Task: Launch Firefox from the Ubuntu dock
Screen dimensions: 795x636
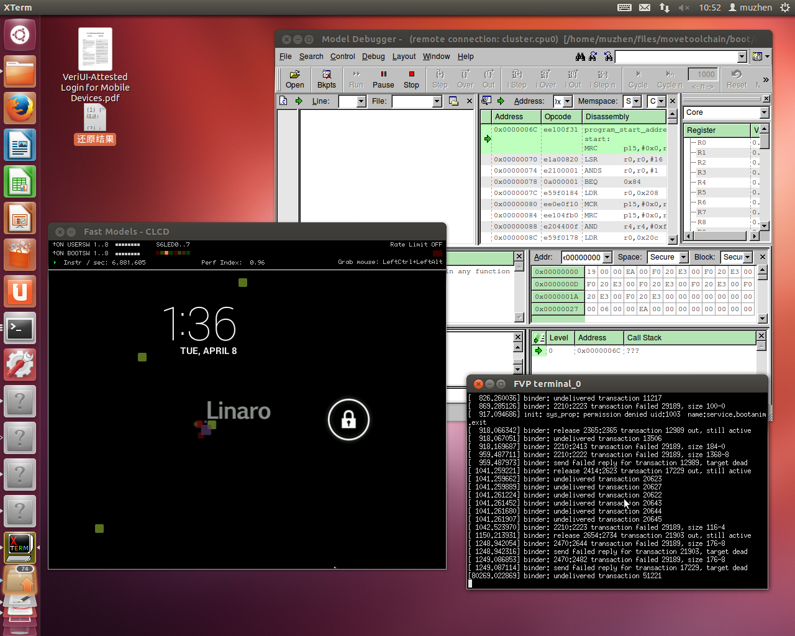Action: pyautogui.click(x=20, y=109)
